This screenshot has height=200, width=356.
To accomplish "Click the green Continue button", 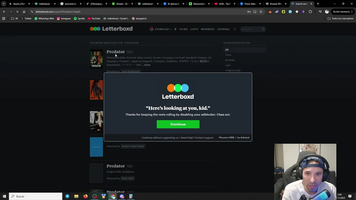I will pyautogui.click(x=178, y=124).
